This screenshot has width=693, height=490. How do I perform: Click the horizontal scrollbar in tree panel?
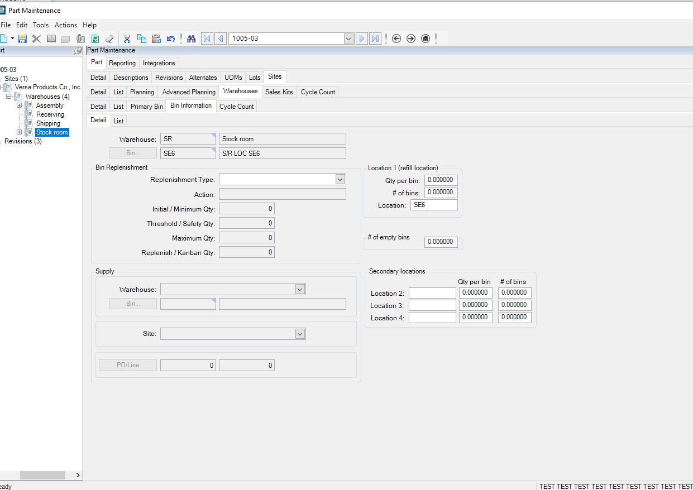[42, 475]
